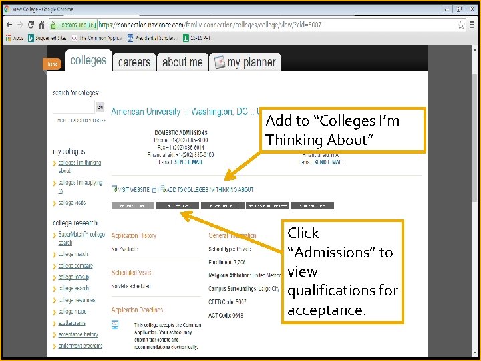Screen dimensions: 481x361
Task: Open the college search link
Action: [x=73, y=289]
